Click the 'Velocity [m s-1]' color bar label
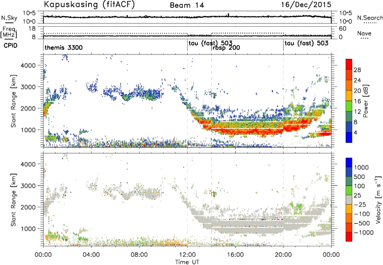 (x=378, y=199)
